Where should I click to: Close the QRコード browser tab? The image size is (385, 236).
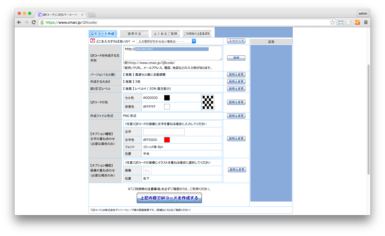pyautogui.click(x=82, y=15)
